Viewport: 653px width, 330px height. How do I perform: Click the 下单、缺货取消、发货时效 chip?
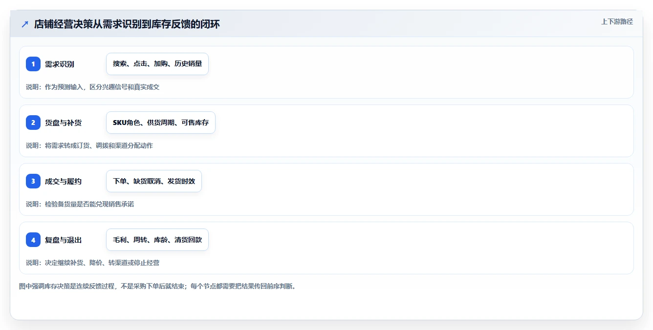tap(154, 181)
